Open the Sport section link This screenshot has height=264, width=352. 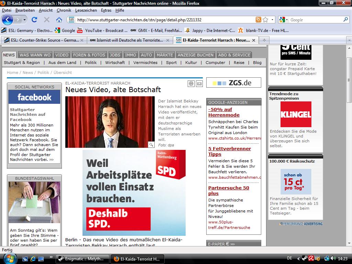(171, 63)
